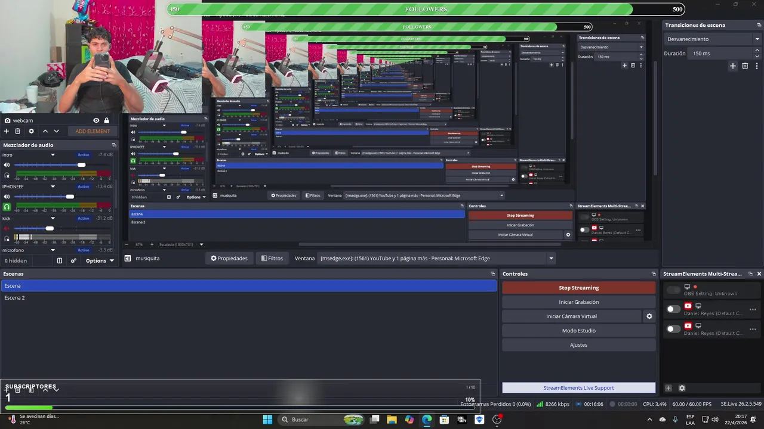Enable first Daniel Reyes YouTube output toggle
The height and width of the screenshot is (429, 764).
(673, 309)
